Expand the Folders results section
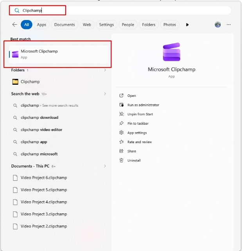This screenshot has height=251, width=242. click(105, 70)
